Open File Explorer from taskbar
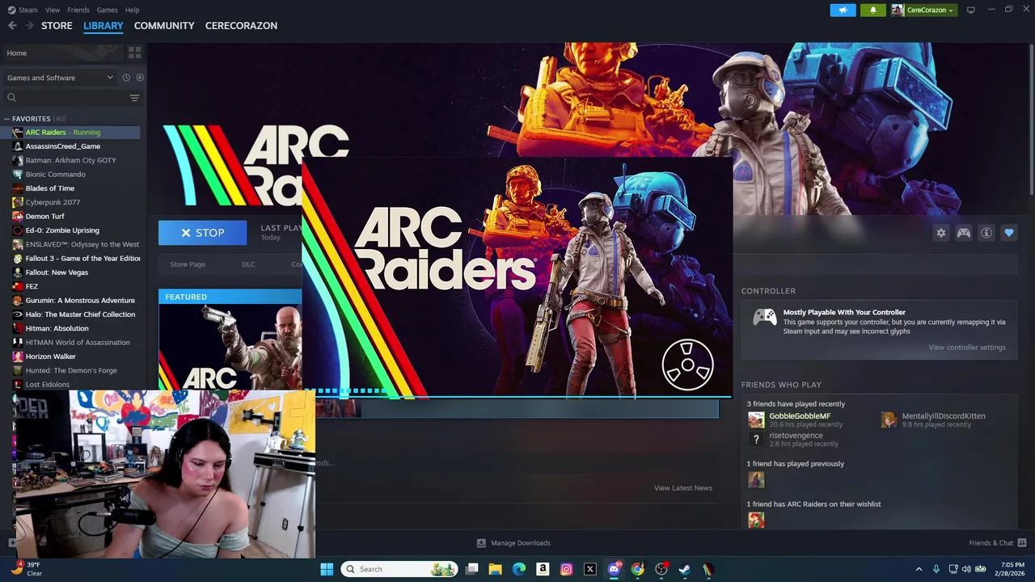 point(496,569)
